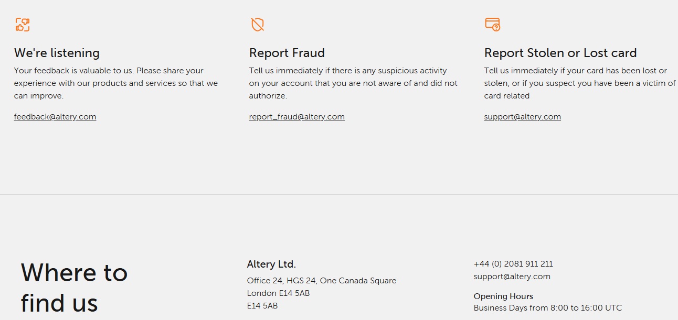Click the London E14 5AB address line
The width and height of the screenshot is (678, 320).
(x=278, y=293)
